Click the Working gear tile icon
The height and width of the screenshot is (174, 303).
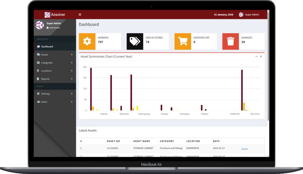(x=87, y=41)
